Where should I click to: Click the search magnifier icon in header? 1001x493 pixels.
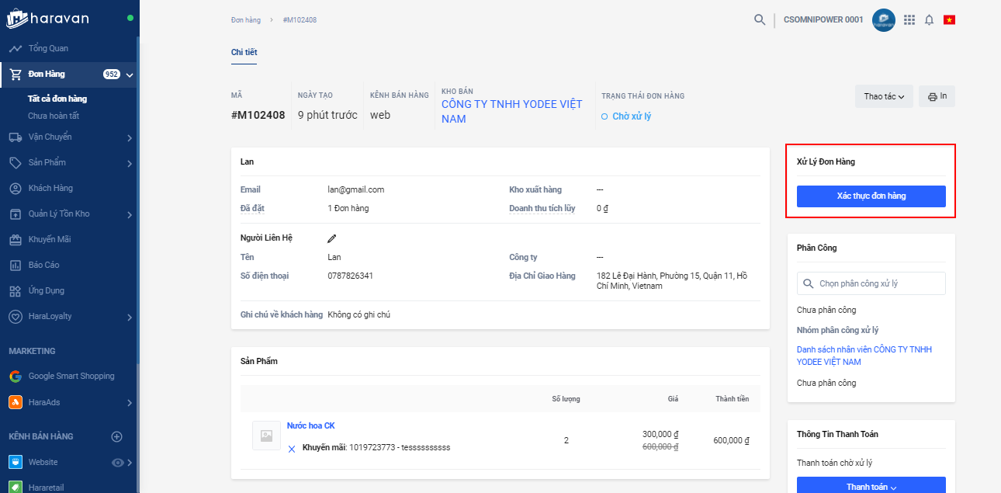(760, 19)
